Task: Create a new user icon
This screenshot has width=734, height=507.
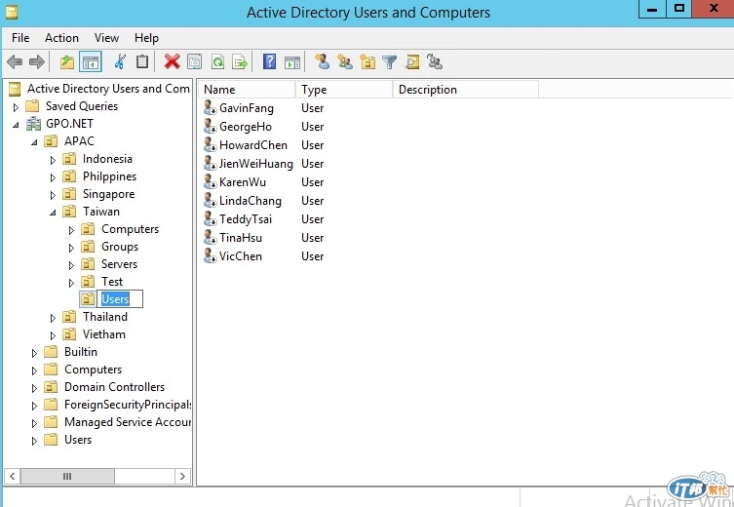Action: click(x=322, y=61)
